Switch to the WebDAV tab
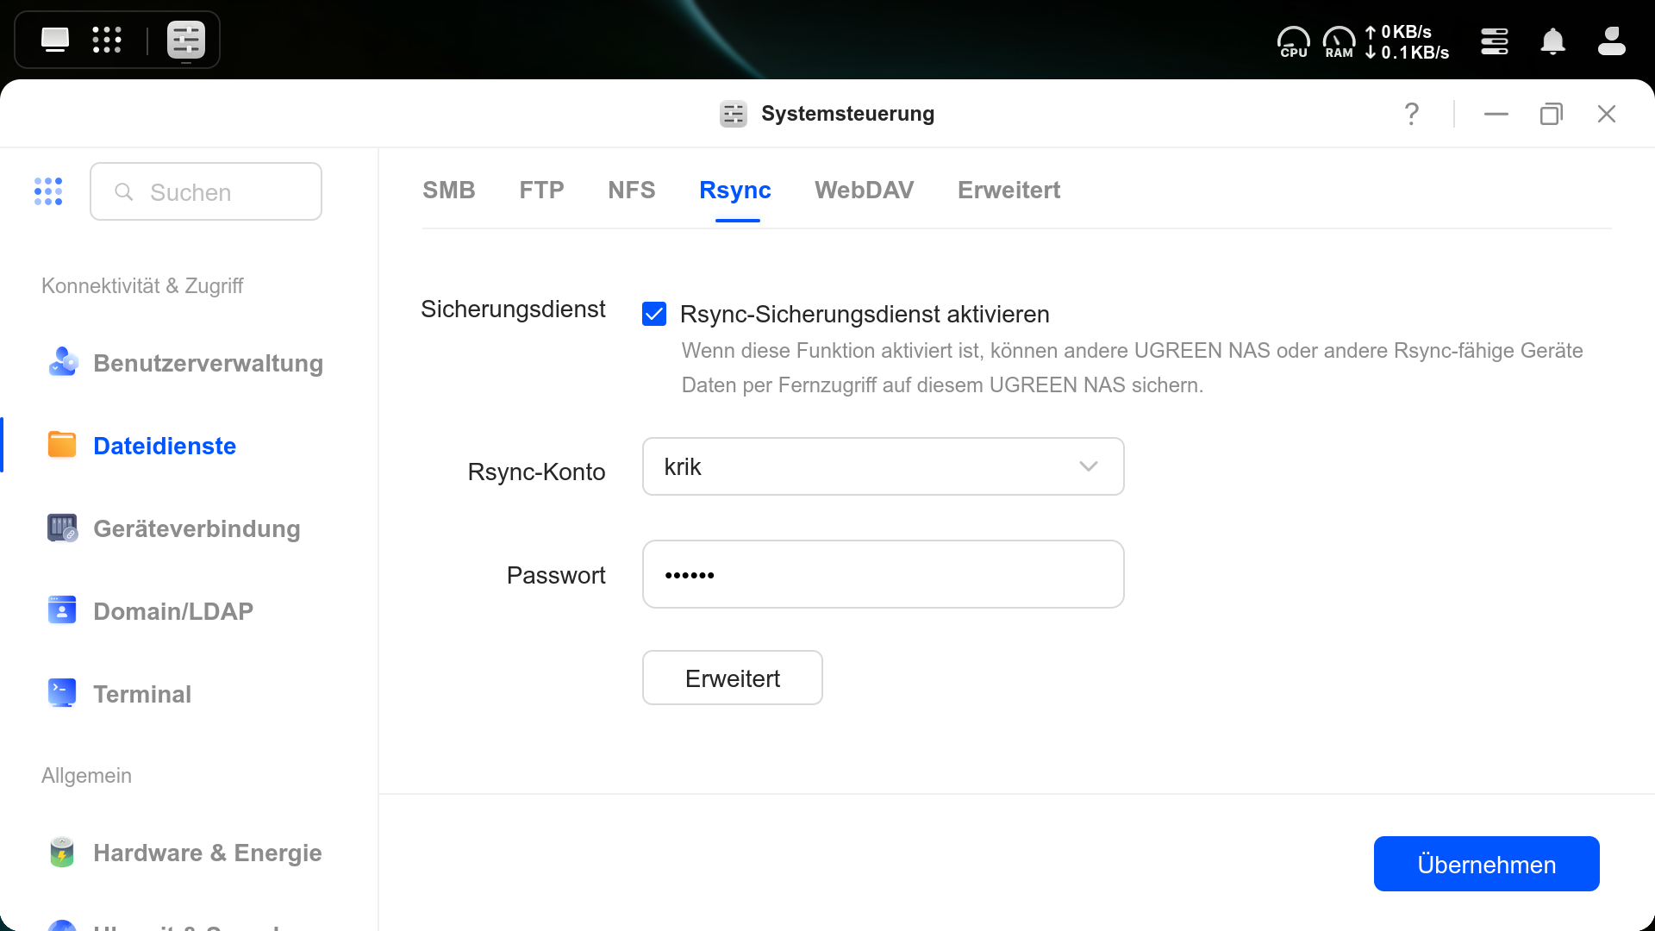Viewport: 1655px width, 931px height. [864, 190]
